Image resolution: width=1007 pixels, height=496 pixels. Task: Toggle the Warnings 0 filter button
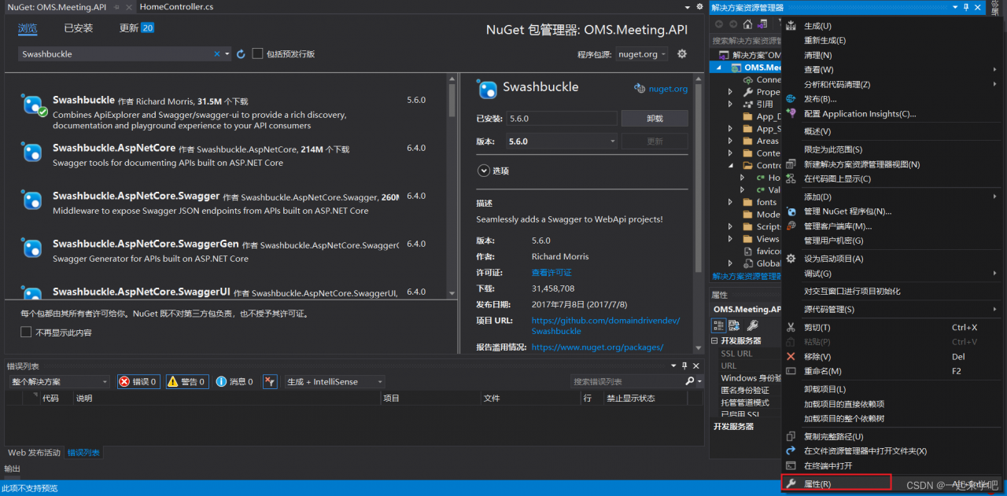[187, 381]
